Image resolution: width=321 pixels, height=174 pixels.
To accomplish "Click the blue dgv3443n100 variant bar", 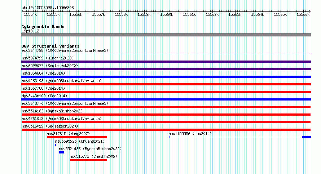I will coord(166,99).
